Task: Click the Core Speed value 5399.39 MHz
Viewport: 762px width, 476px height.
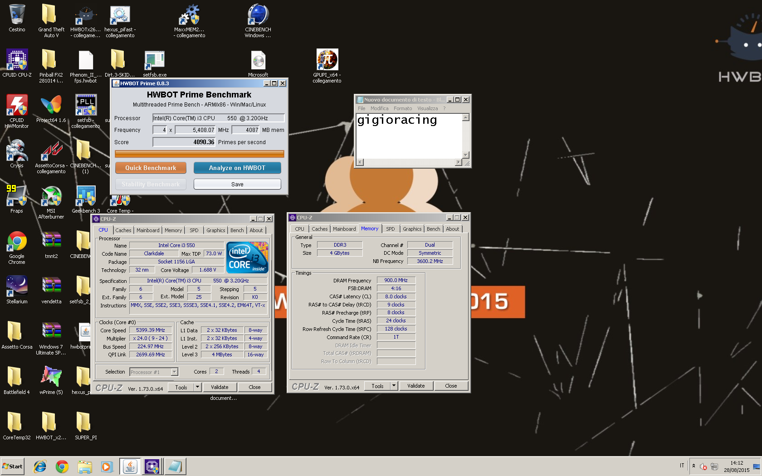Action: (x=151, y=330)
